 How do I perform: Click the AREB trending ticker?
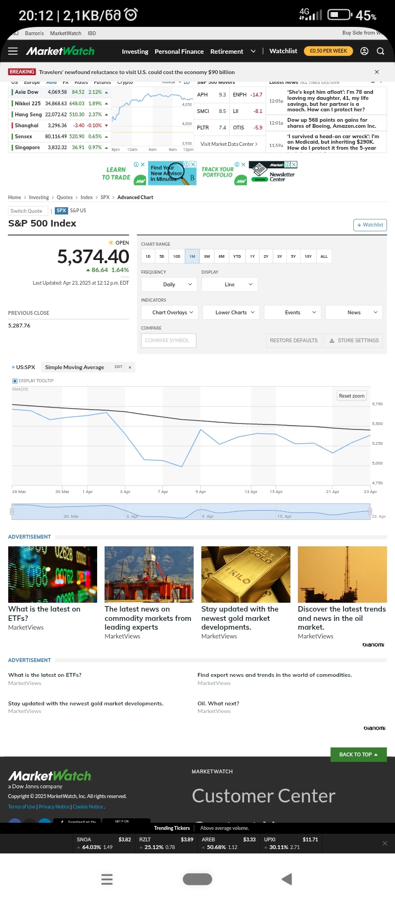point(228,844)
